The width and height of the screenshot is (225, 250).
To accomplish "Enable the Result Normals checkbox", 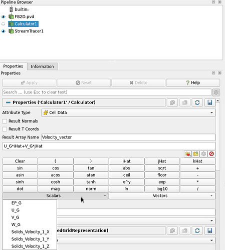I will [5, 121].
